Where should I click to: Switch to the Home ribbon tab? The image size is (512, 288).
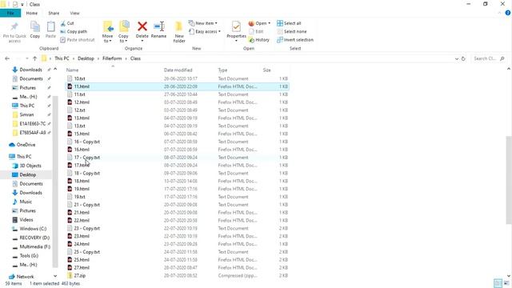coord(32,13)
